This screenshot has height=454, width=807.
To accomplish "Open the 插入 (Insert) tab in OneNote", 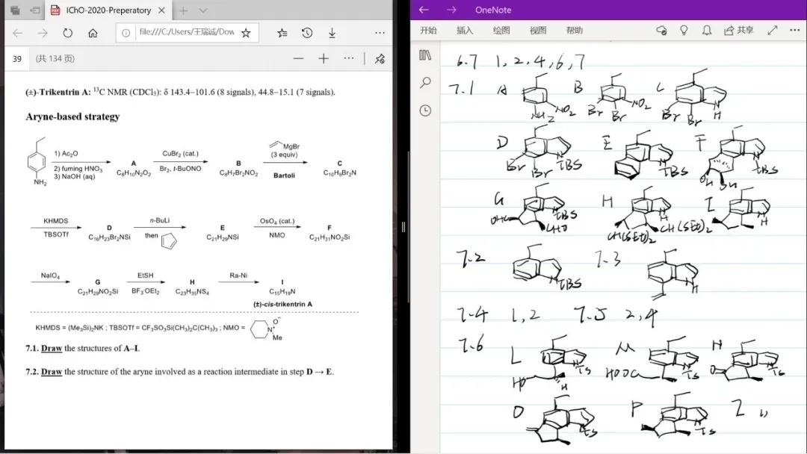I will pos(465,31).
